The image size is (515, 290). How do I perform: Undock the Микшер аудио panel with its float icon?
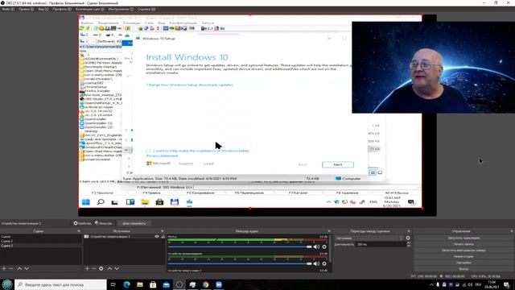point(329,231)
